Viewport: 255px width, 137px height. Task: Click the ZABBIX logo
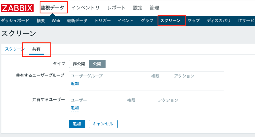(17, 8)
